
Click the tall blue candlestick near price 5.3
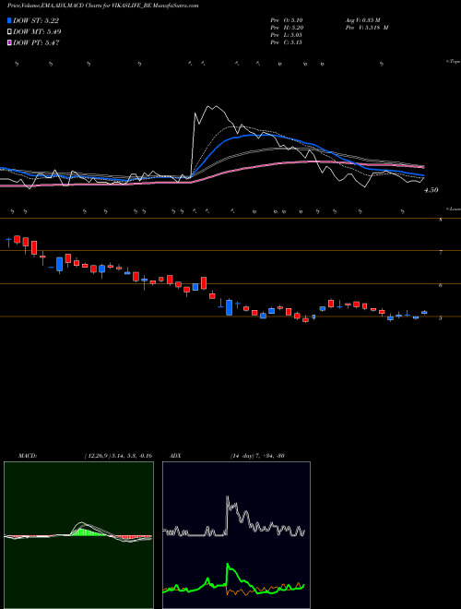229,307
